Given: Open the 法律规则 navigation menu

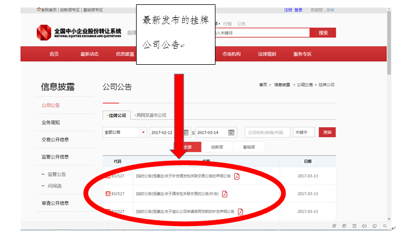Looking at the screenshot, I should [267, 54].
